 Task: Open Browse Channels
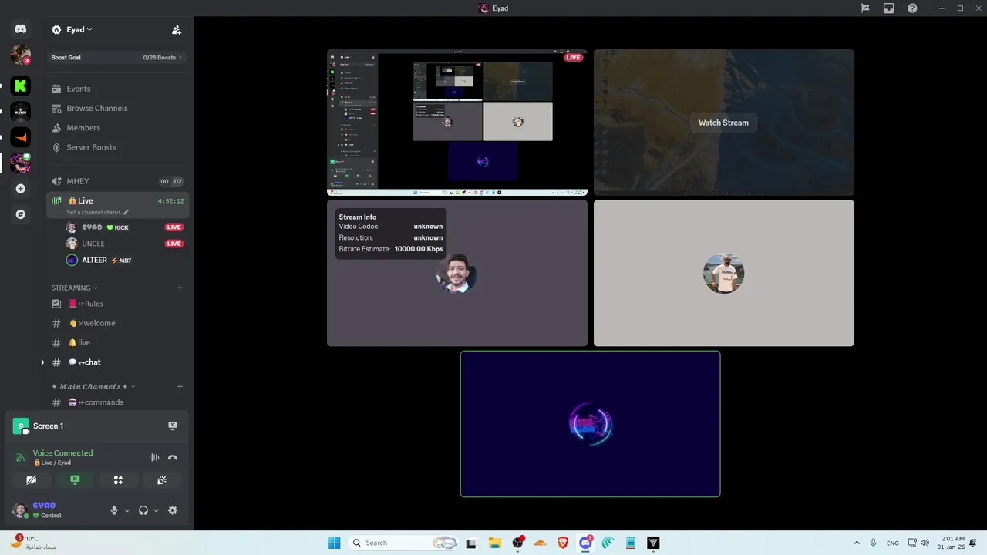pos(117,108)
